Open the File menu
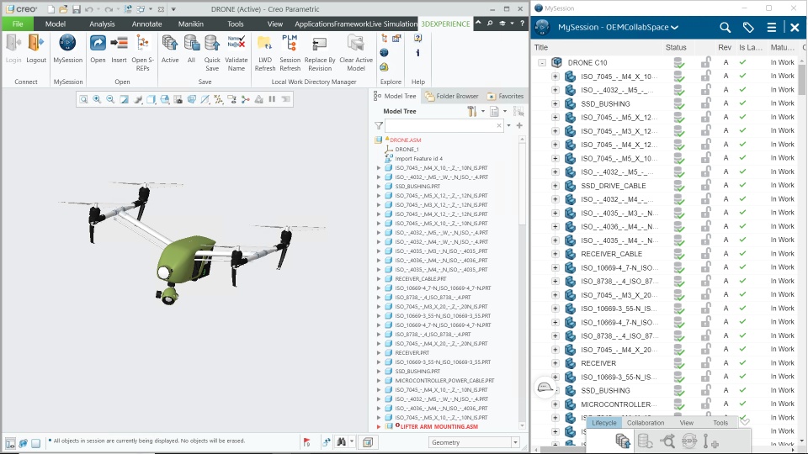The image size is (808, 454). coord(18,24)
